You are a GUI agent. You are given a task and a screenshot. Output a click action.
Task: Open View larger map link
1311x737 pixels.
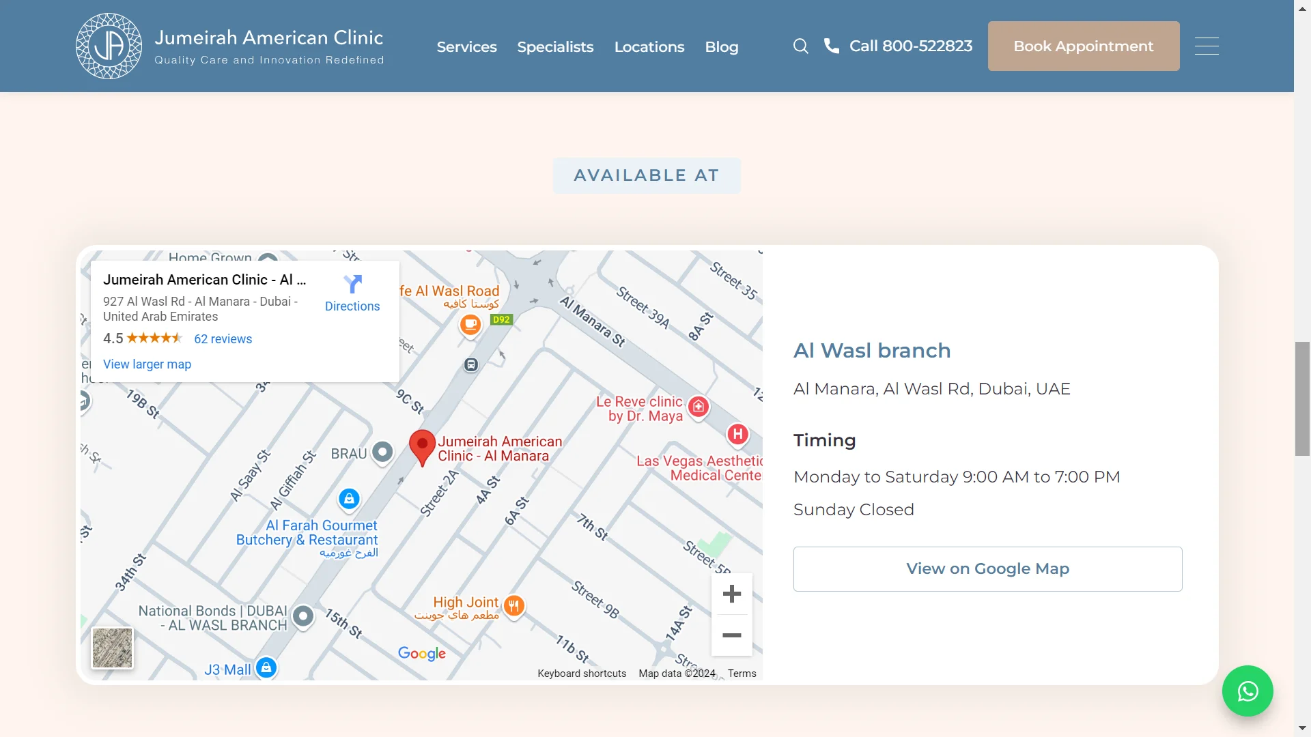[147, 364]
